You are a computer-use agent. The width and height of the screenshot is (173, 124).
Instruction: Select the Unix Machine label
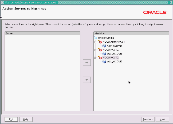click(106, 38)
